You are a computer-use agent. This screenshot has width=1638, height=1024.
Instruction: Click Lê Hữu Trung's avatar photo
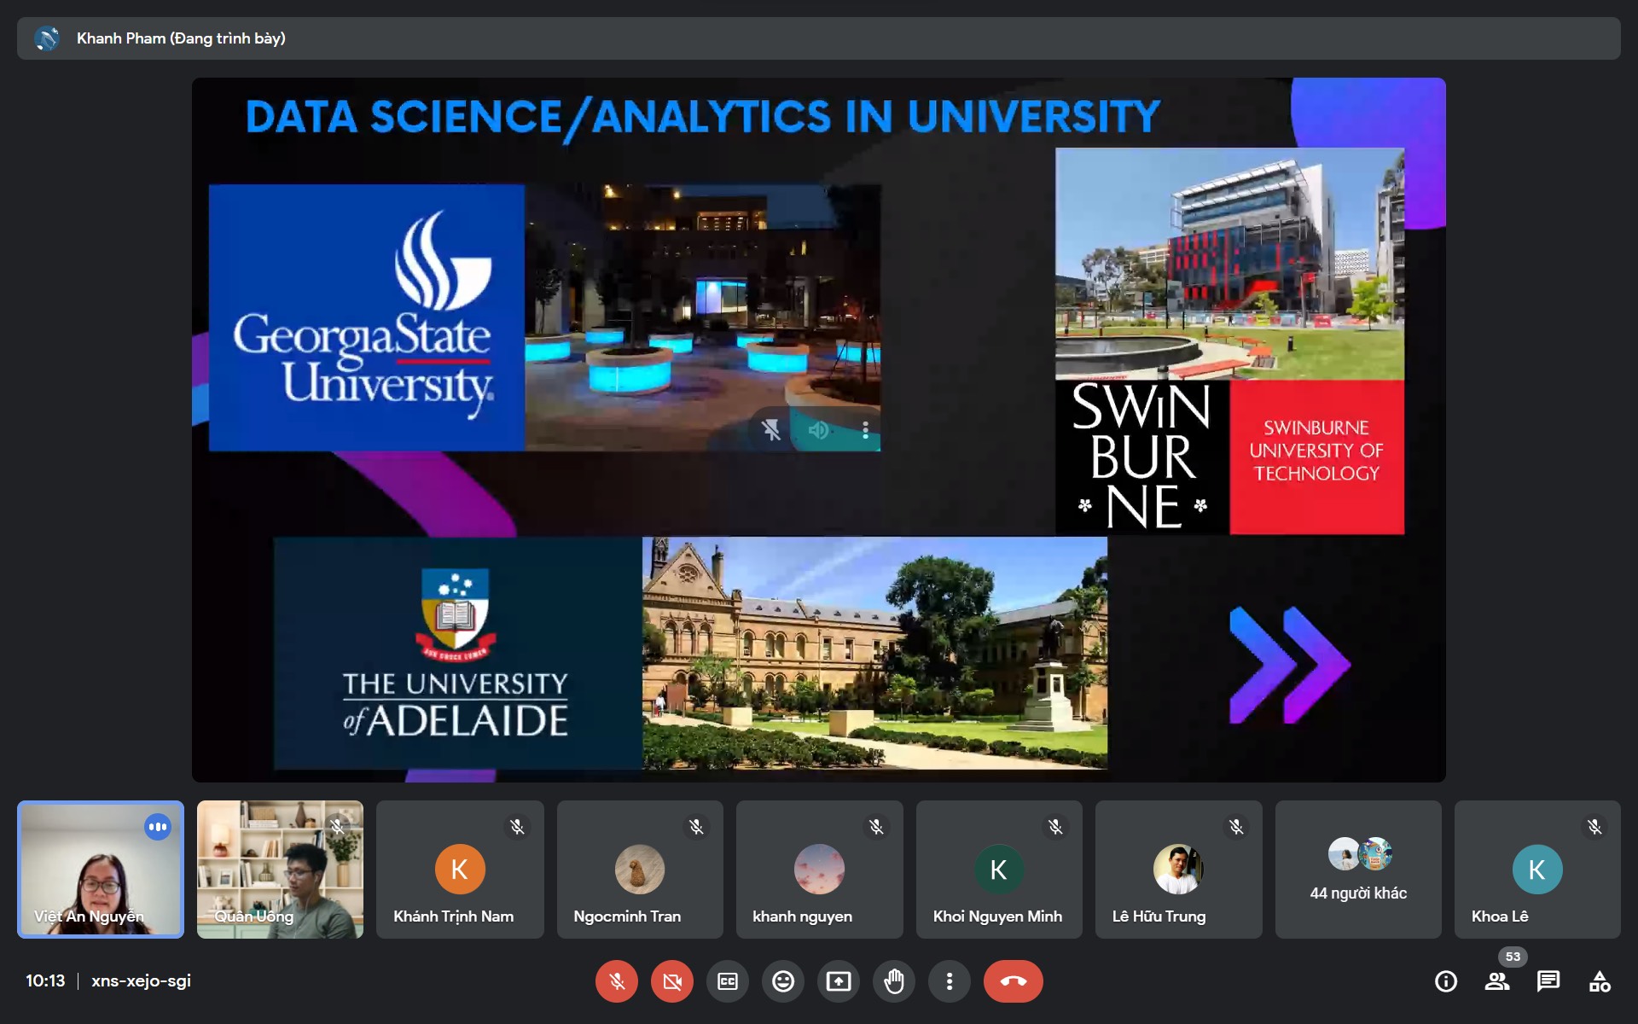tap(1178, 870)
